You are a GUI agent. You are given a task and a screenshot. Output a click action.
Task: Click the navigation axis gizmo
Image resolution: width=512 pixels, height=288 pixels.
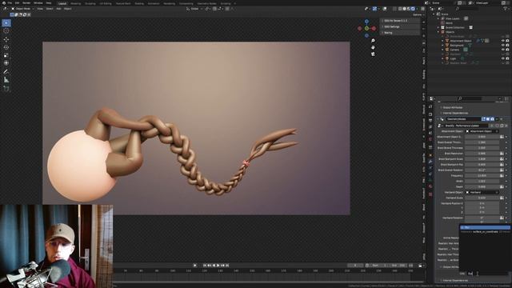pyautogui.click(x=366, y=29)
